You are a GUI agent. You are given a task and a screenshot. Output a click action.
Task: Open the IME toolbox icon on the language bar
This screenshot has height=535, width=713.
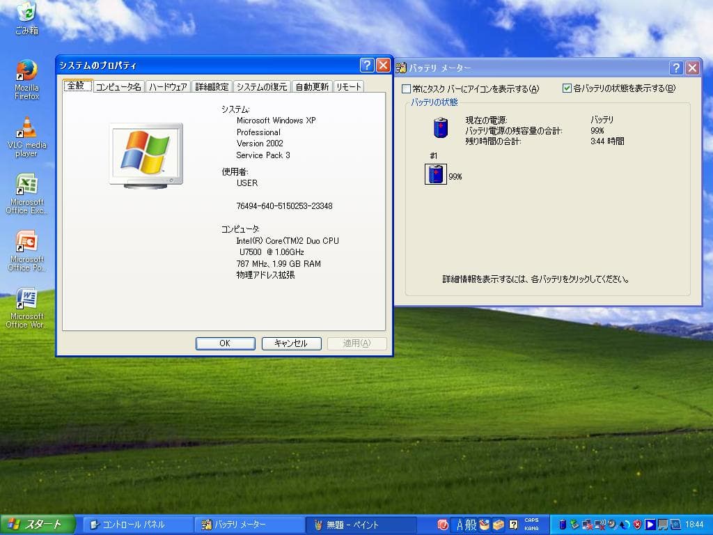click(498, 524)
